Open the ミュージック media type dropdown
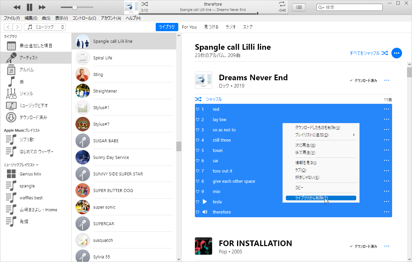The image size is (412, 262). pos(45,27)
